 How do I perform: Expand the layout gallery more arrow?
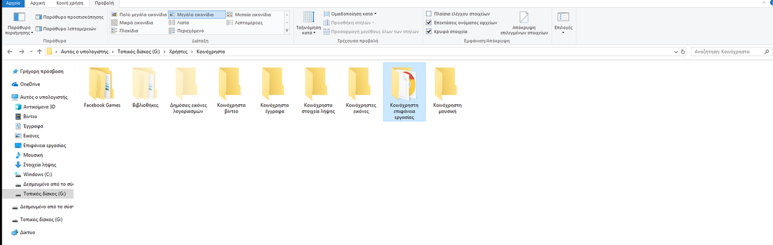286,30
